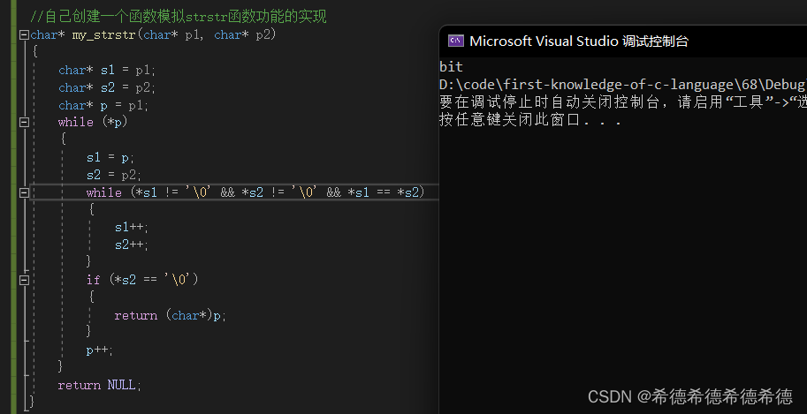Click the p++; statement
The height and width of the screenshot is (414, 807).
click(x=99, y=350)
